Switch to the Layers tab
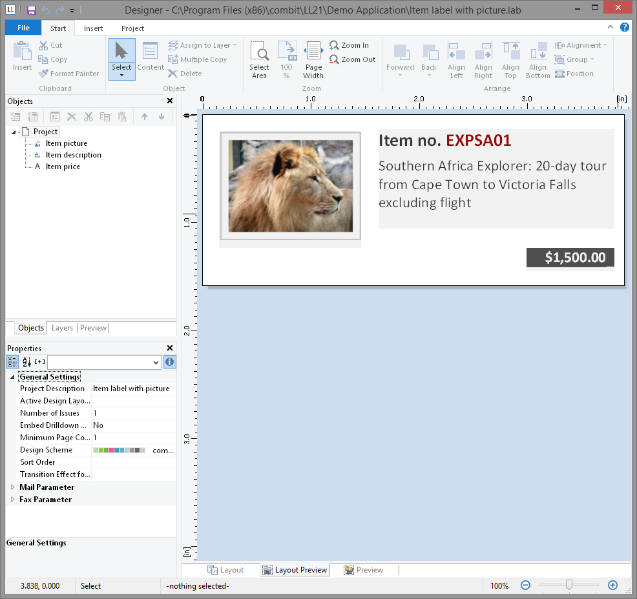The image size is (637, 599). [62, 328]
